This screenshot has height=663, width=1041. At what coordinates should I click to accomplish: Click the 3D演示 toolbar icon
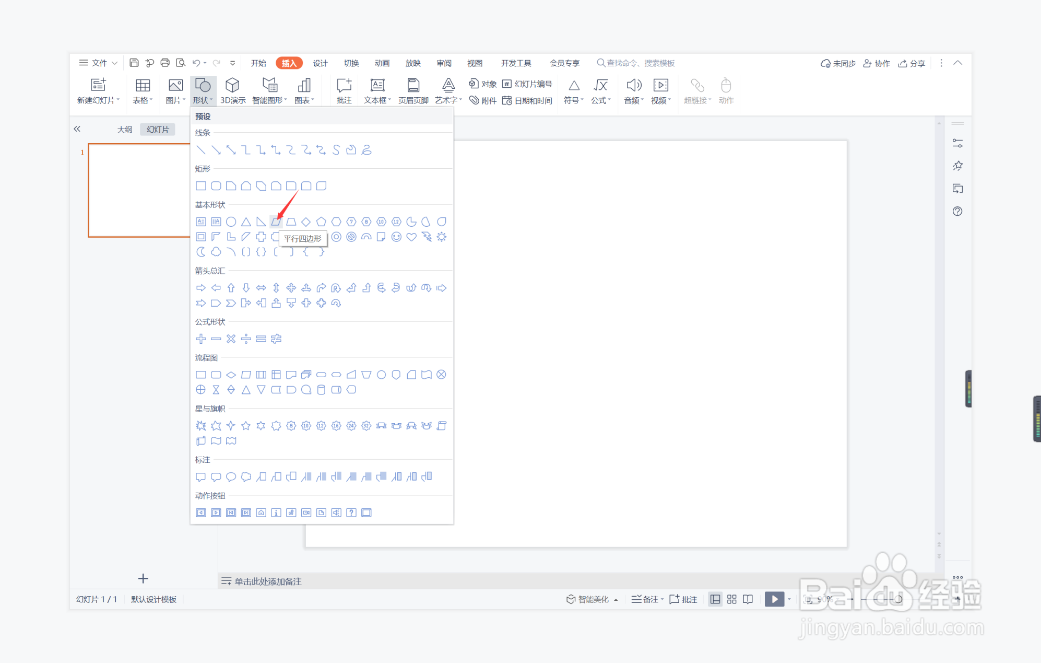click(x=233, y=91)
